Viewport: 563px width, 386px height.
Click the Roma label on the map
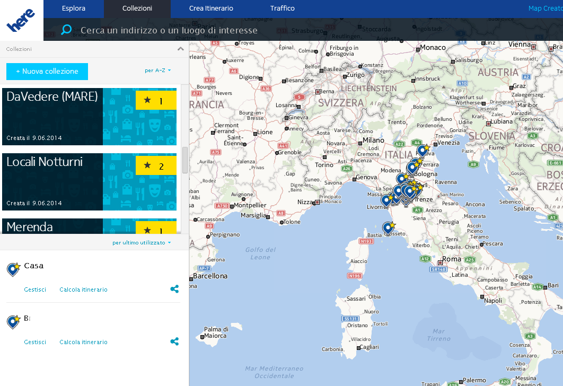[451, 259]
